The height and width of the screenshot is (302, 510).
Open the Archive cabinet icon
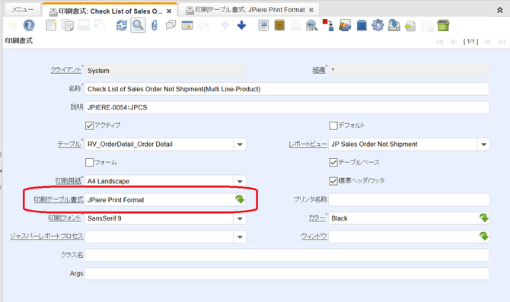pyautogui.click(x=279, y=25)
